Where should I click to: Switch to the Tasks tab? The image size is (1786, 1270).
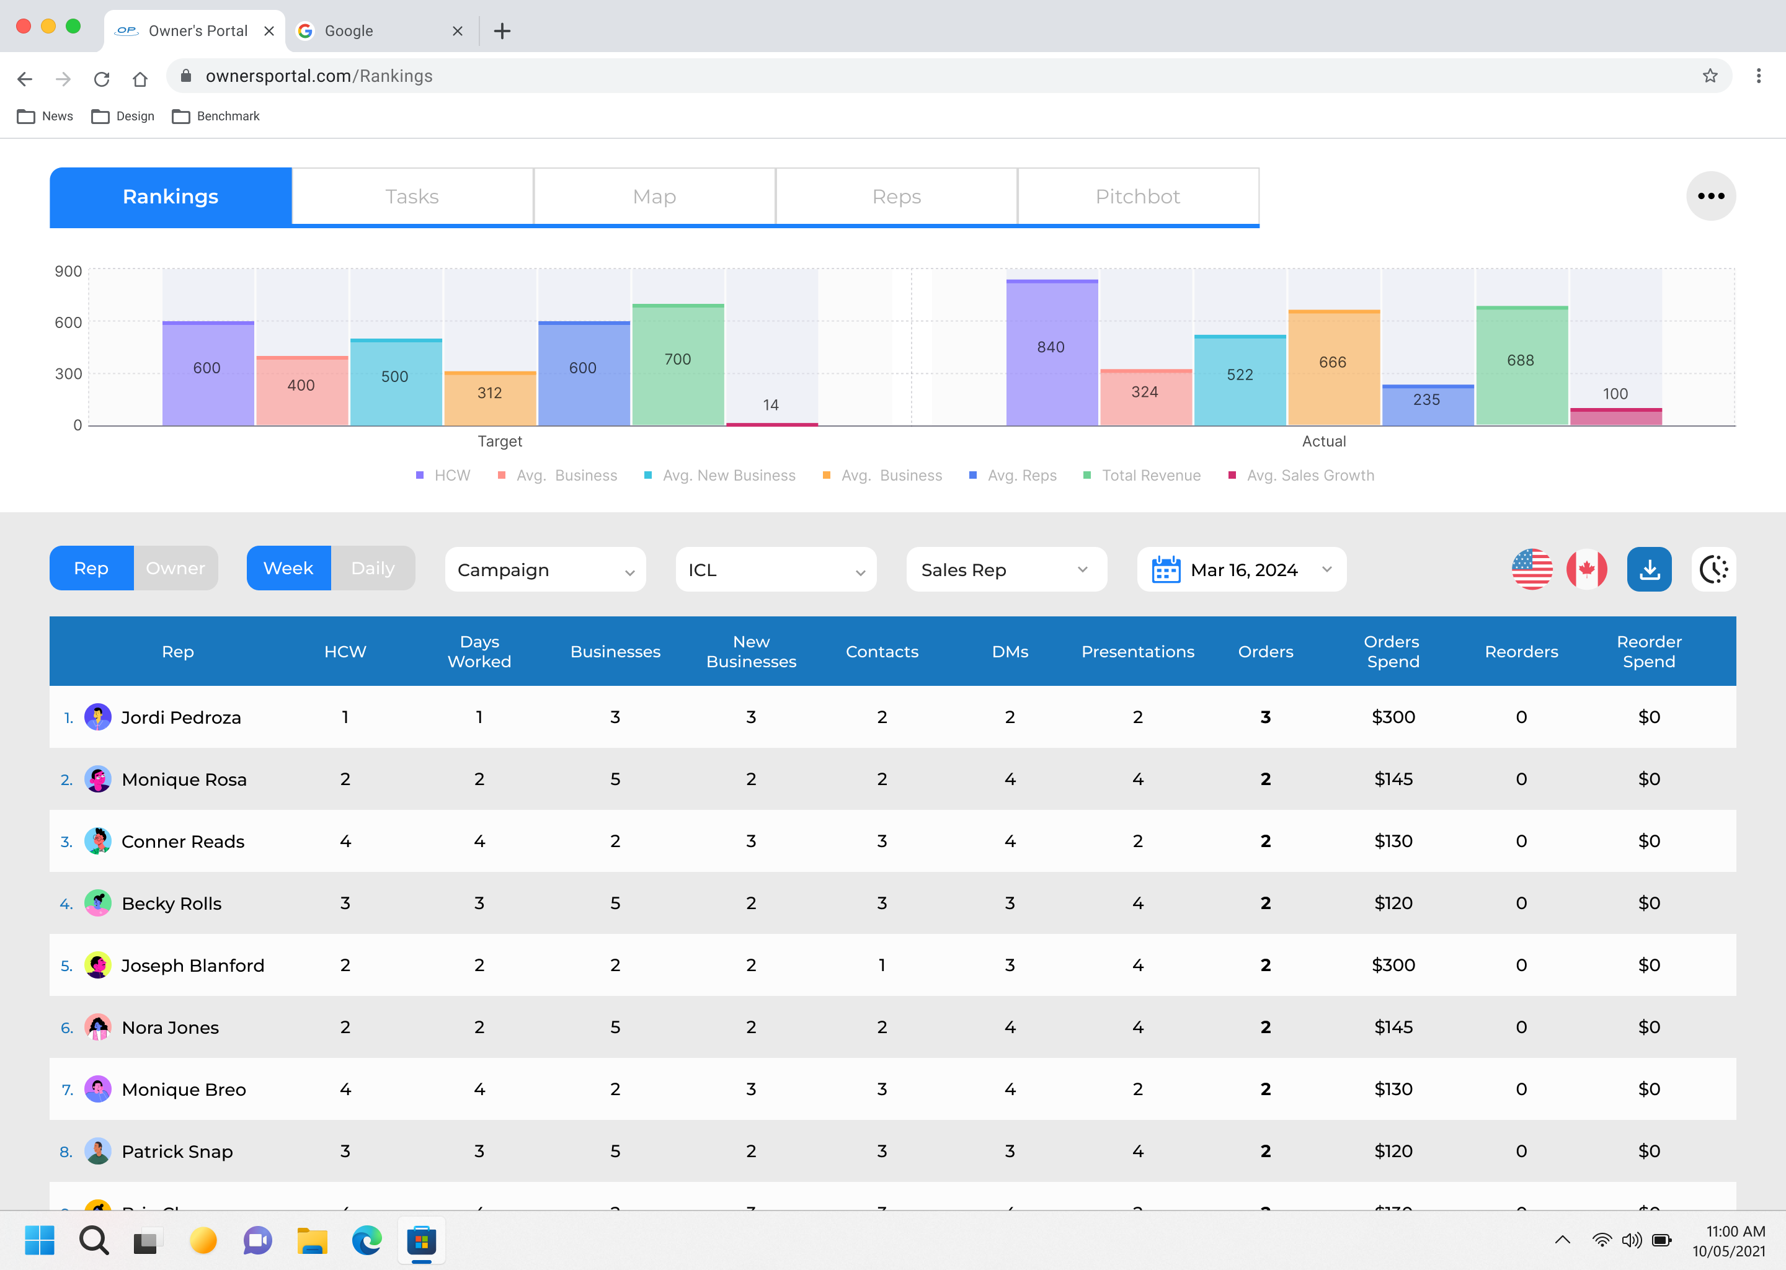point(412,197)
